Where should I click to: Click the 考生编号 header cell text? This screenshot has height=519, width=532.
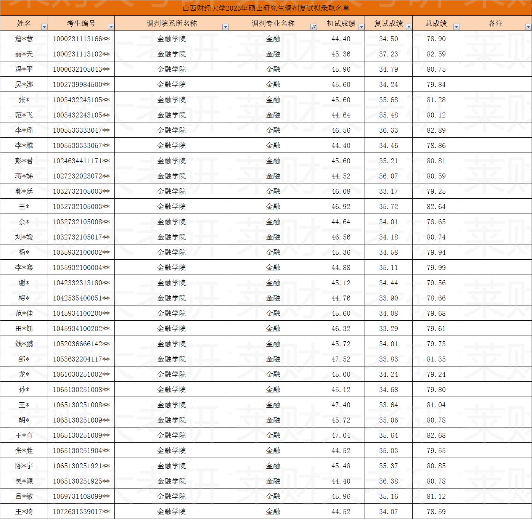click(x=81, y=24)
